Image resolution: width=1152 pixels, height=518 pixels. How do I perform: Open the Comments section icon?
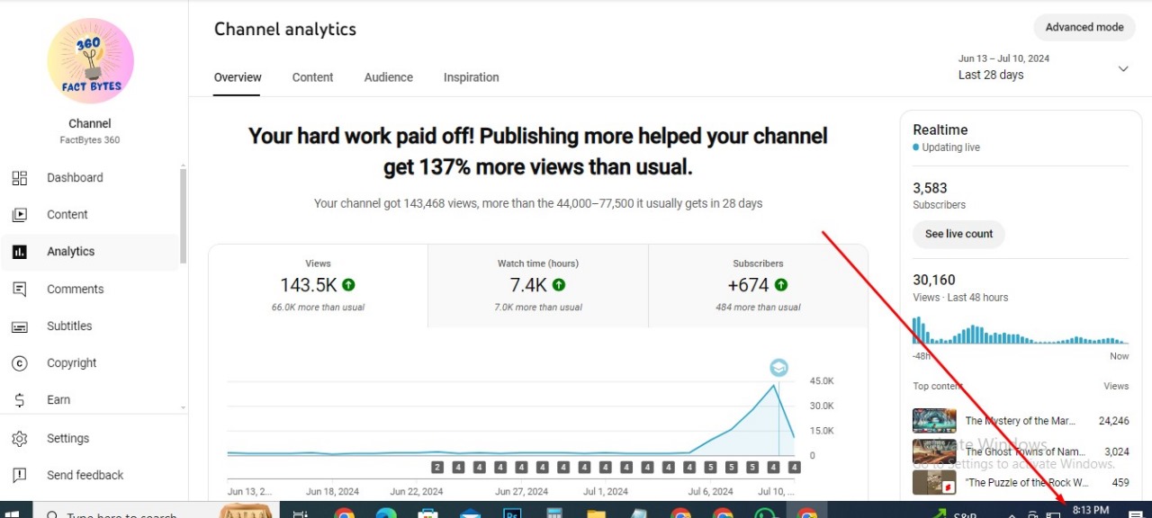(19, 290)
